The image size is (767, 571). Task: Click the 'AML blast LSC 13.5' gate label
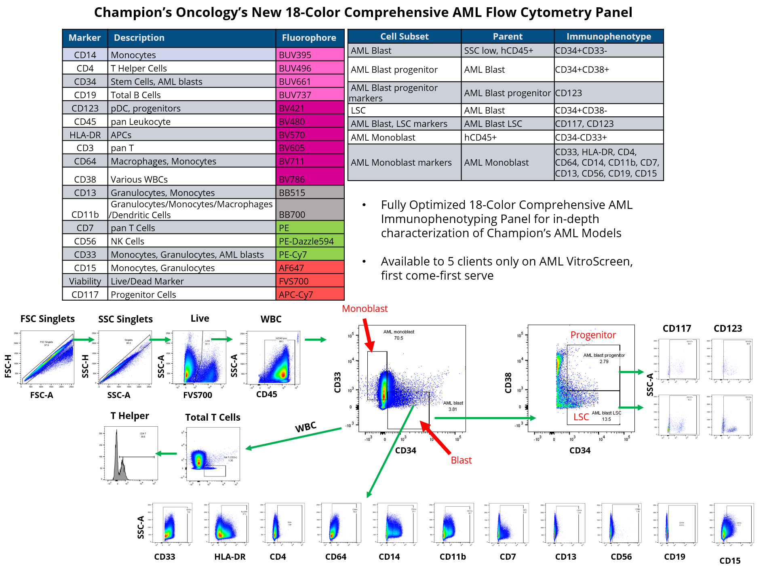click(x=606, y=416)
